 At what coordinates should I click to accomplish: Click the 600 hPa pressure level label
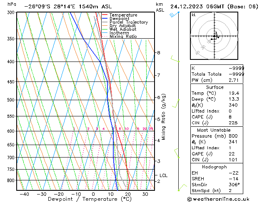pyautogui.click(x=11, y=131)
